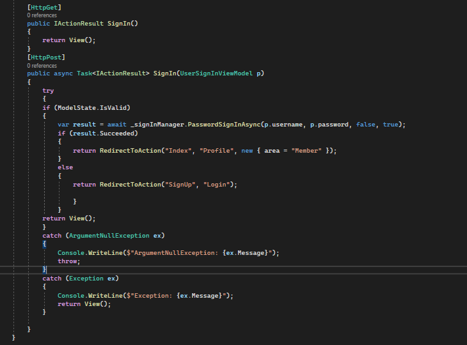Click the highlighted closing brace on the current line
The width and height of the screenshot is (467, 345).
point(44,270)
